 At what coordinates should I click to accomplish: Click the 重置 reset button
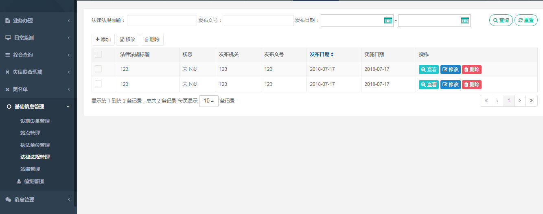[x=526, y=20]
